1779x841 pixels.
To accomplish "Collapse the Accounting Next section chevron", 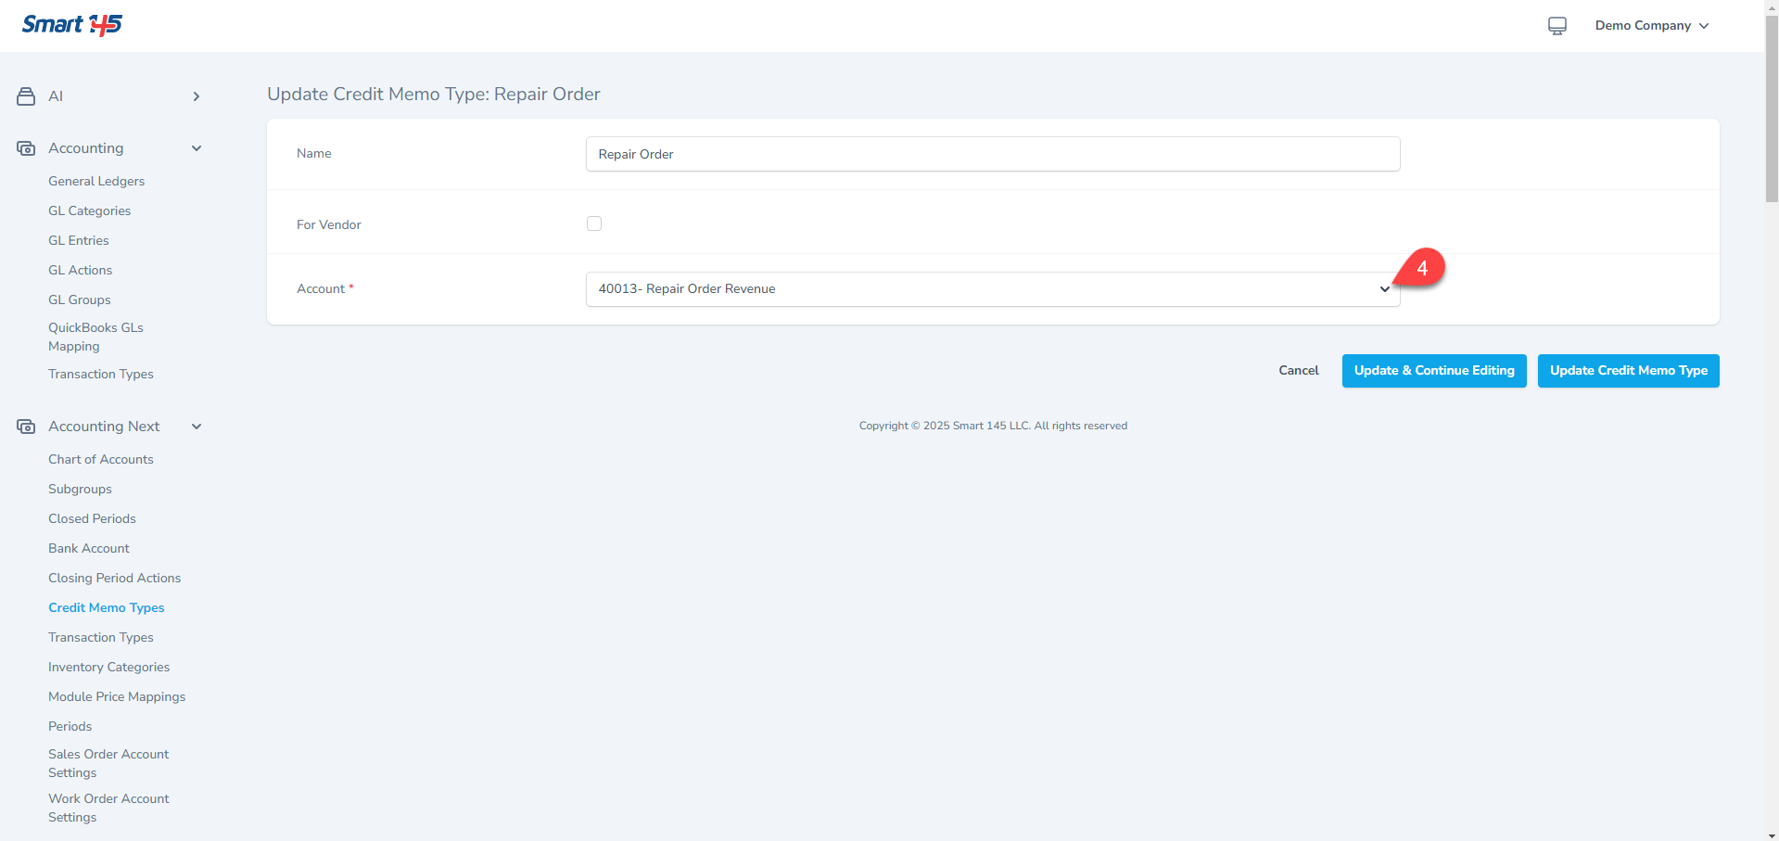I will pos(196,427).
